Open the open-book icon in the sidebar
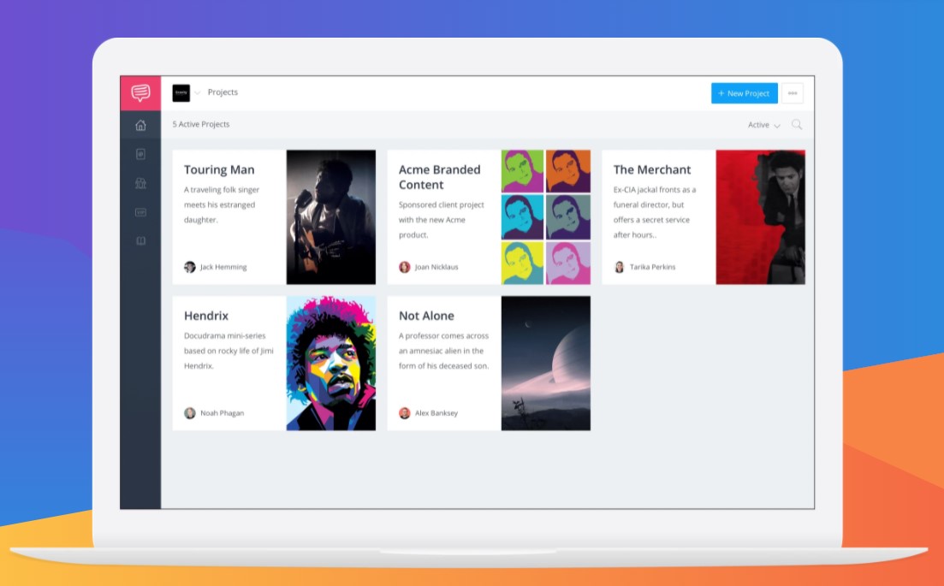Viewport: 944px width, 586px height. coord(140,240)
